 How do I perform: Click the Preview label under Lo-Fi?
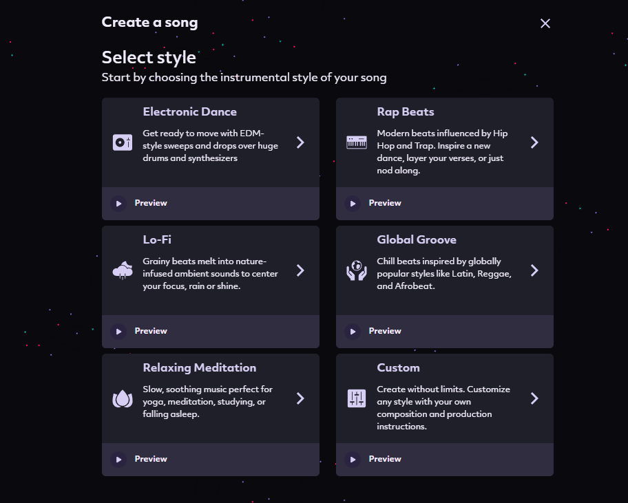(151, 332)
